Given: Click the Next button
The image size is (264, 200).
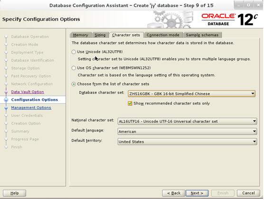Looking at the screenshot, I should [197, 193].
